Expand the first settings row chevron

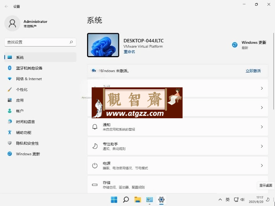[x=262, y=88]
